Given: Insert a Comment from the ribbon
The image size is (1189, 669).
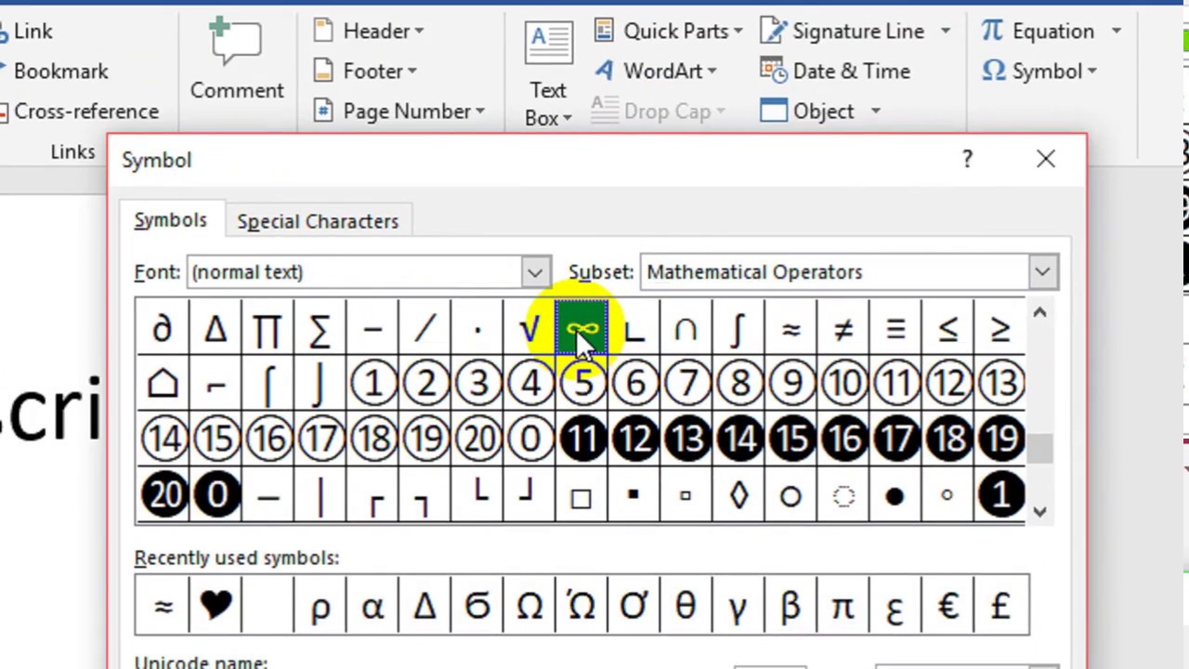Looking at the screenshot, I should coord(237,58).
